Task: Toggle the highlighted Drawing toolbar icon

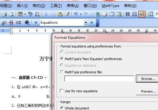Action: pyautogui.click(x=142, y=14)
